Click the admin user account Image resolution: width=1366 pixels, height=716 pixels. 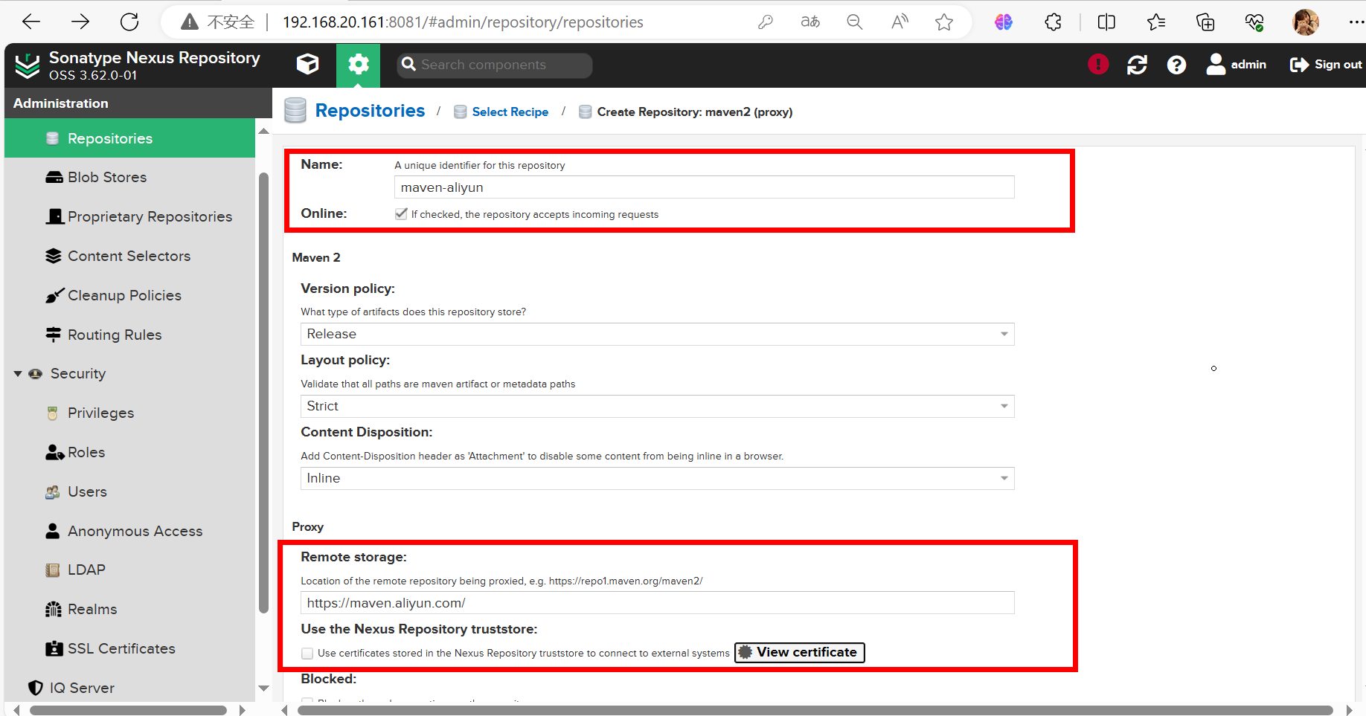coord(1237,65)
